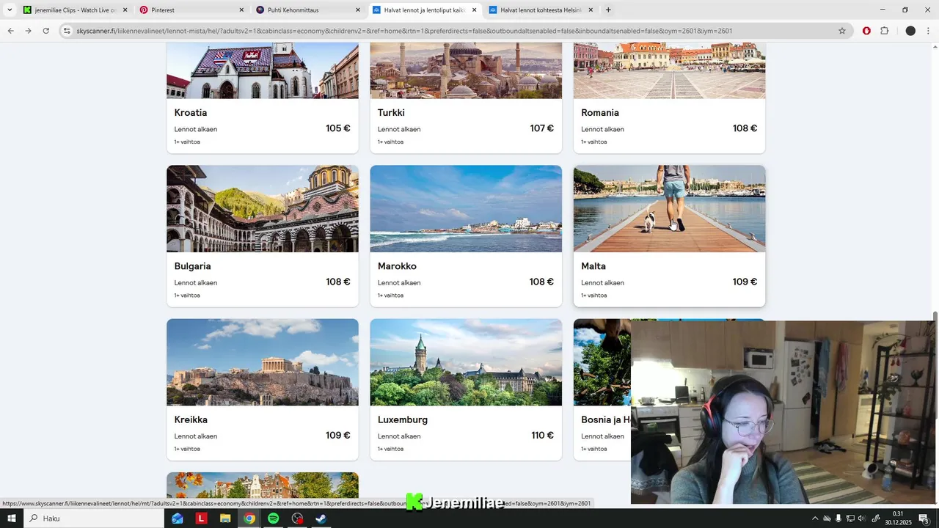Screen dimensions: 939x528
Task: Open Steam from the taskbar
Action: coord(321,518)
